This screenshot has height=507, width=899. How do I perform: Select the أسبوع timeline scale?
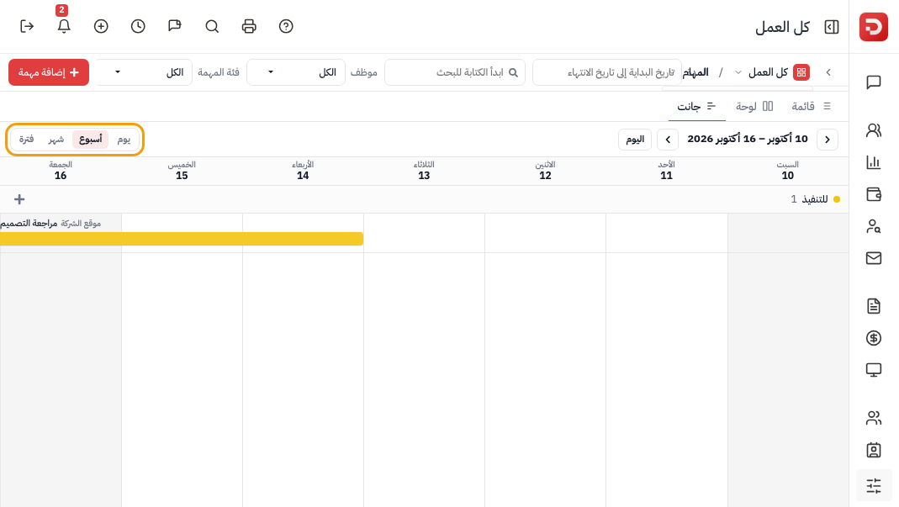[91, 140]
